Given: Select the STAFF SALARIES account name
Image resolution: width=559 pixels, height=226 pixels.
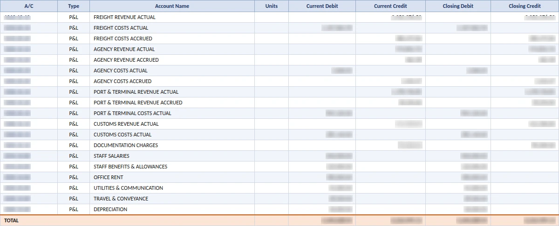Looking at the screenshot, I should (x=112, y=156).
